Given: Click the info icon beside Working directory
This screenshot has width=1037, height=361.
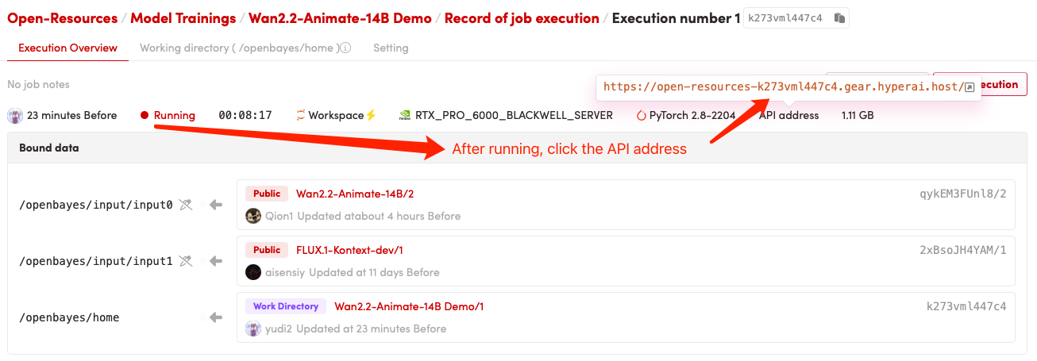Looking at the screenshot, I should point(346,48).
